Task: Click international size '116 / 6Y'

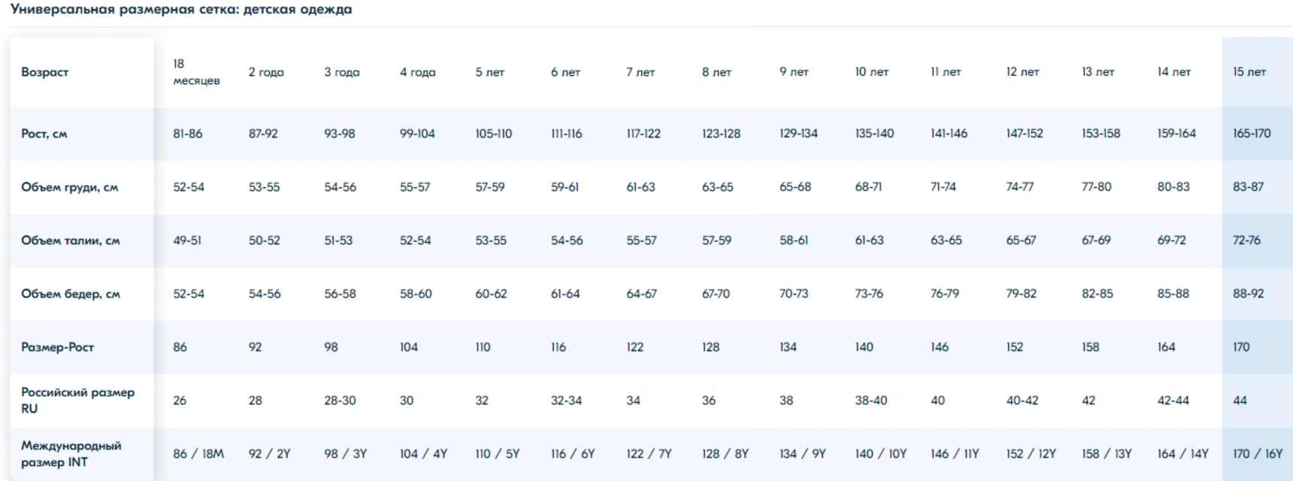Action: 573,454
